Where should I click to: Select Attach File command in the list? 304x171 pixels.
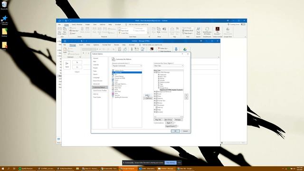pyautogui.click(x=127, y=73)
